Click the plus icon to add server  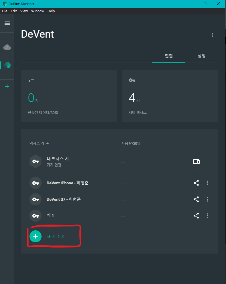tap(7, 86)
